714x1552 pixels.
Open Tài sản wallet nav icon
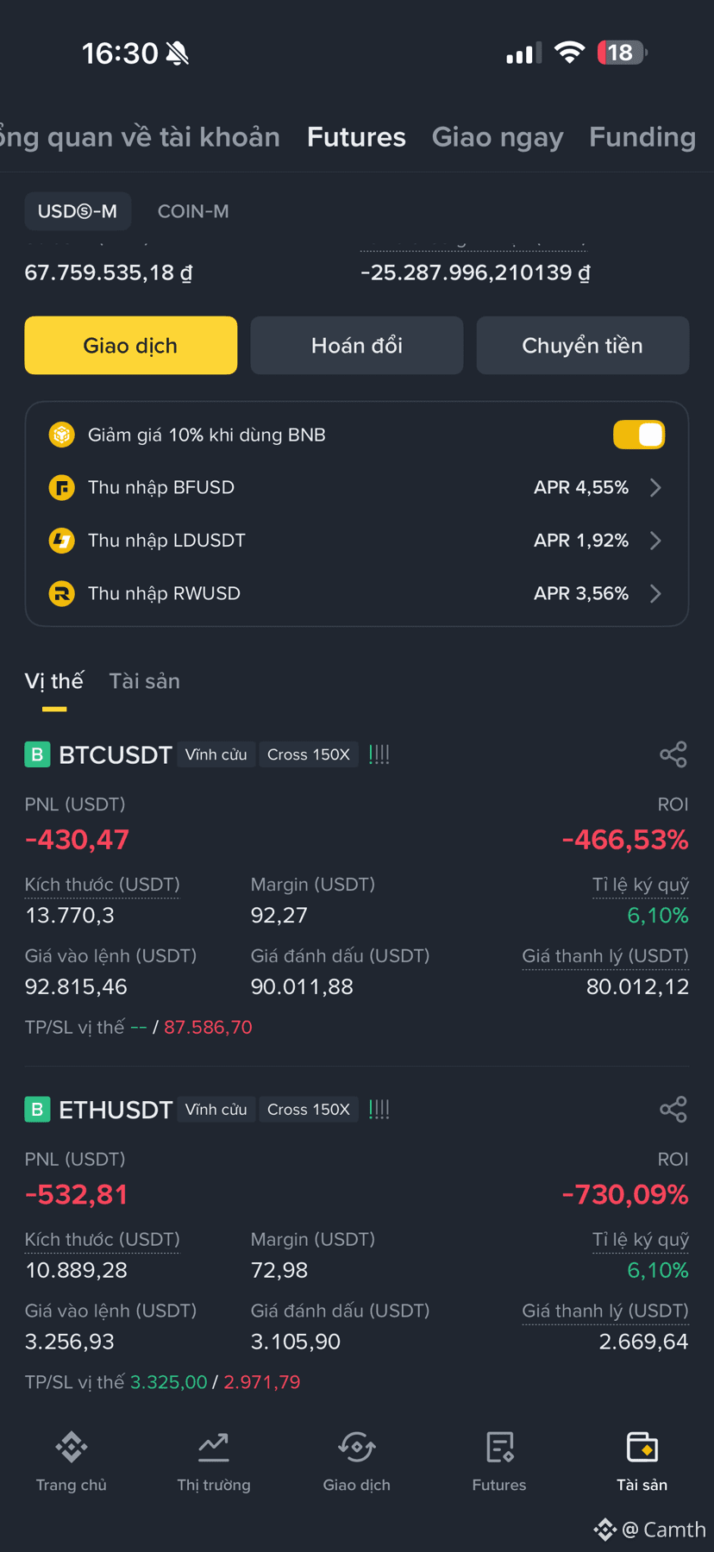click(642, 1447)
